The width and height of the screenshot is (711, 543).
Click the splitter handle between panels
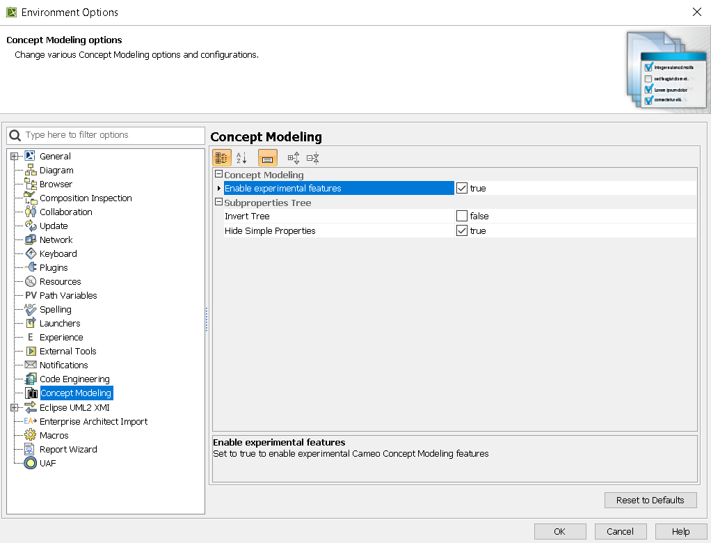tap(207, 320)
